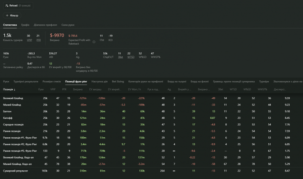Select the Турнірні результати sub-tab

(x=26, y=81)
